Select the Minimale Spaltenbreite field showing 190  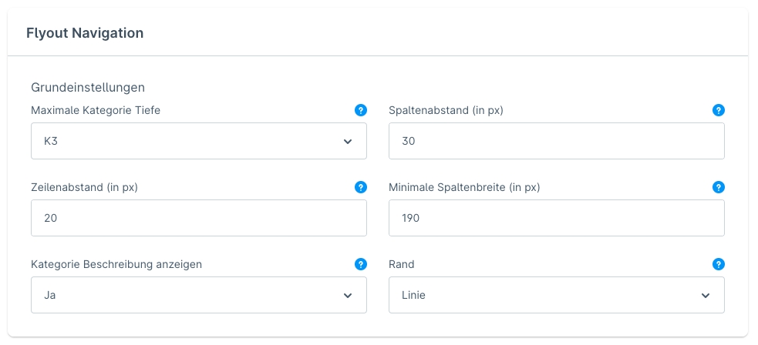(x=556, y=218)
